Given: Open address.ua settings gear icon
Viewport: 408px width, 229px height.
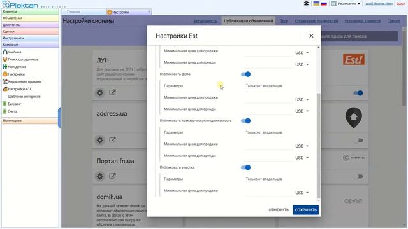Looking at the screenshot, I should coord(99,140).
